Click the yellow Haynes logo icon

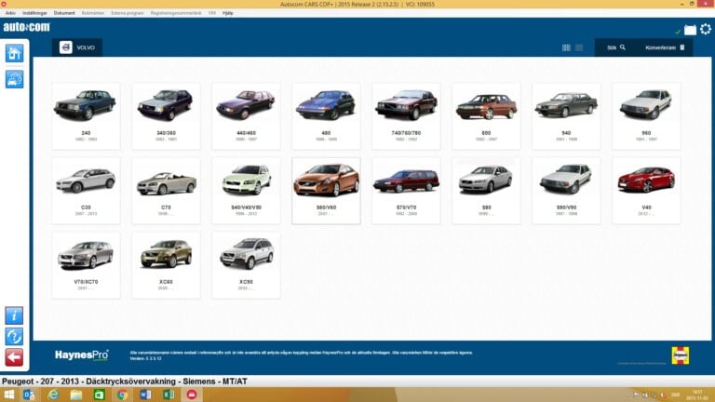pos(681,355)
